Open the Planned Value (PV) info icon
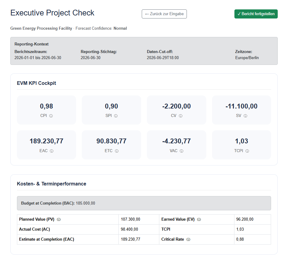Image resolution: width=285 pixels, height=257 pixels. [x=59, y=219]
